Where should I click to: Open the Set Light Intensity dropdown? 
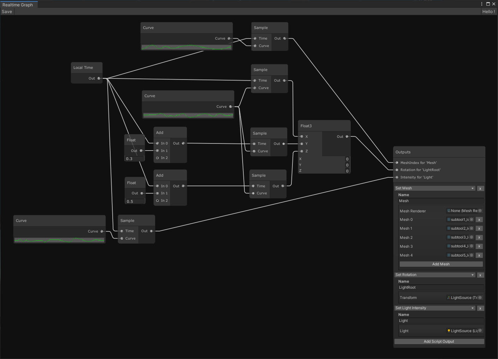(x=435, y=308)
